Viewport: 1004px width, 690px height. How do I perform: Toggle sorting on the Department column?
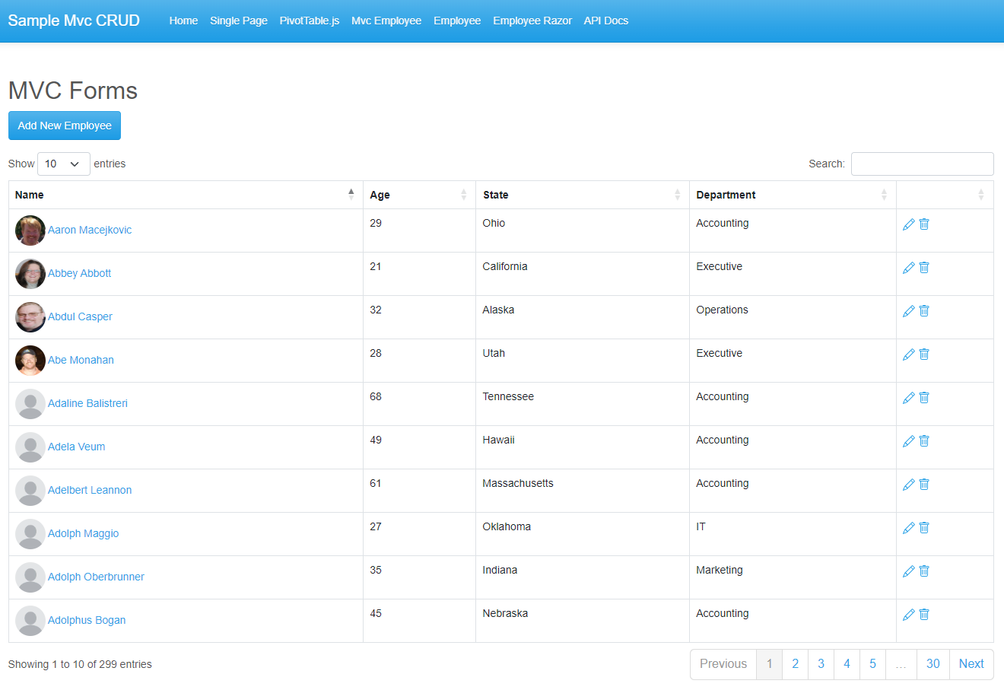[x=884, y=194]
